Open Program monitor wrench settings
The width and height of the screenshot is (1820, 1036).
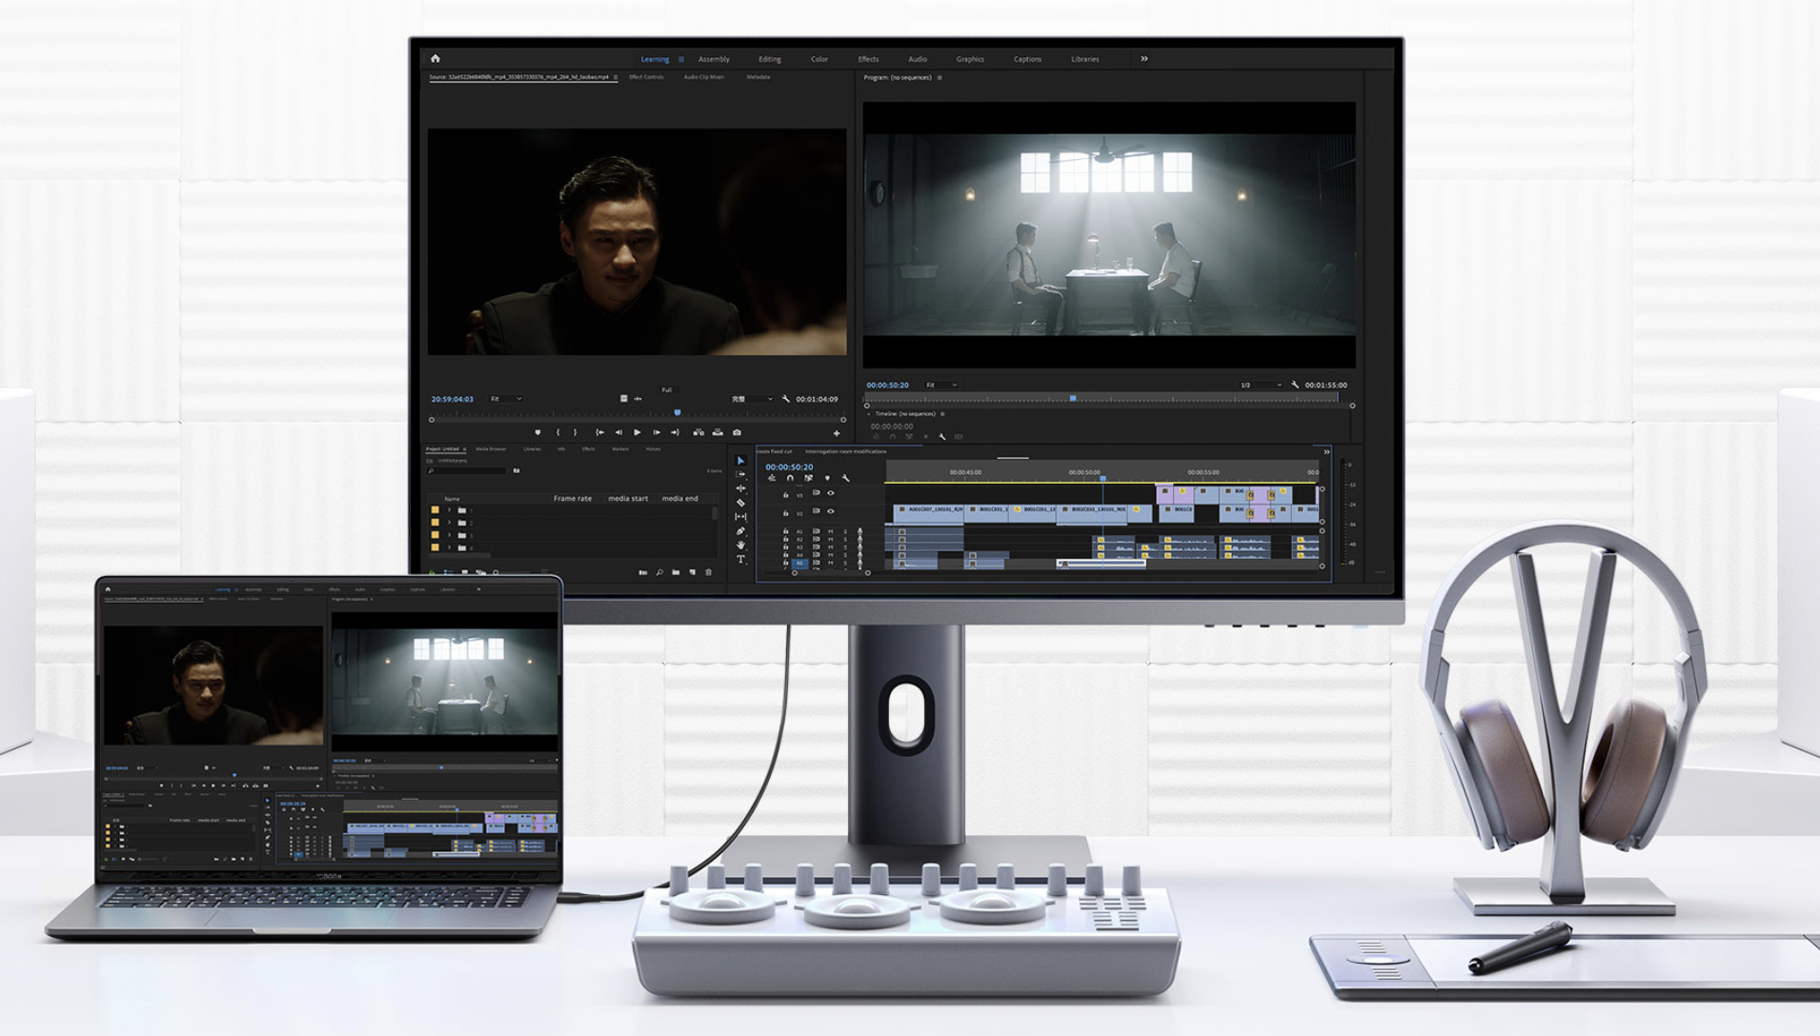[x=1295, y=385]
